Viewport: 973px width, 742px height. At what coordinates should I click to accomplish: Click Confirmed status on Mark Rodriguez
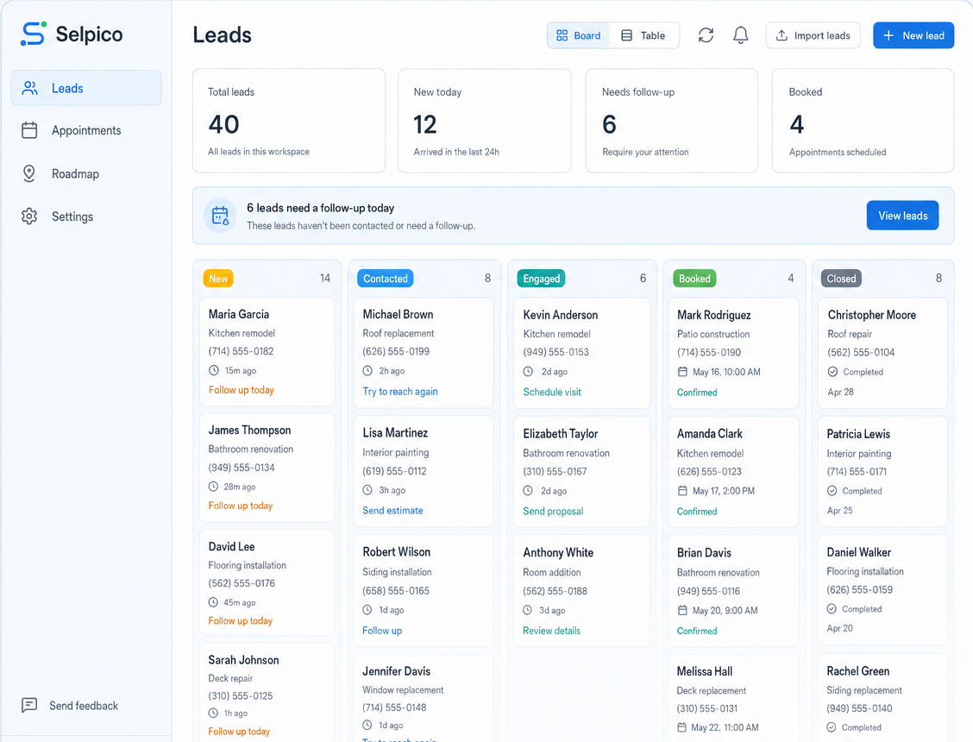coord(697,393)
